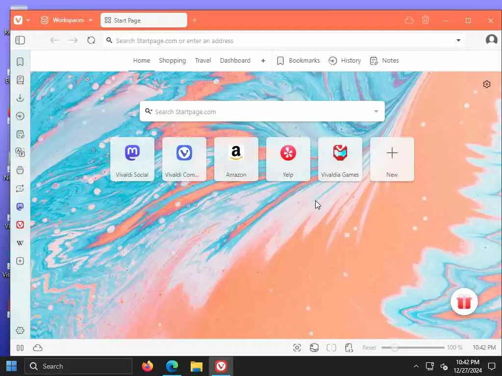
Task: Open Windows Start menu
Action: [x=12, y=366]
